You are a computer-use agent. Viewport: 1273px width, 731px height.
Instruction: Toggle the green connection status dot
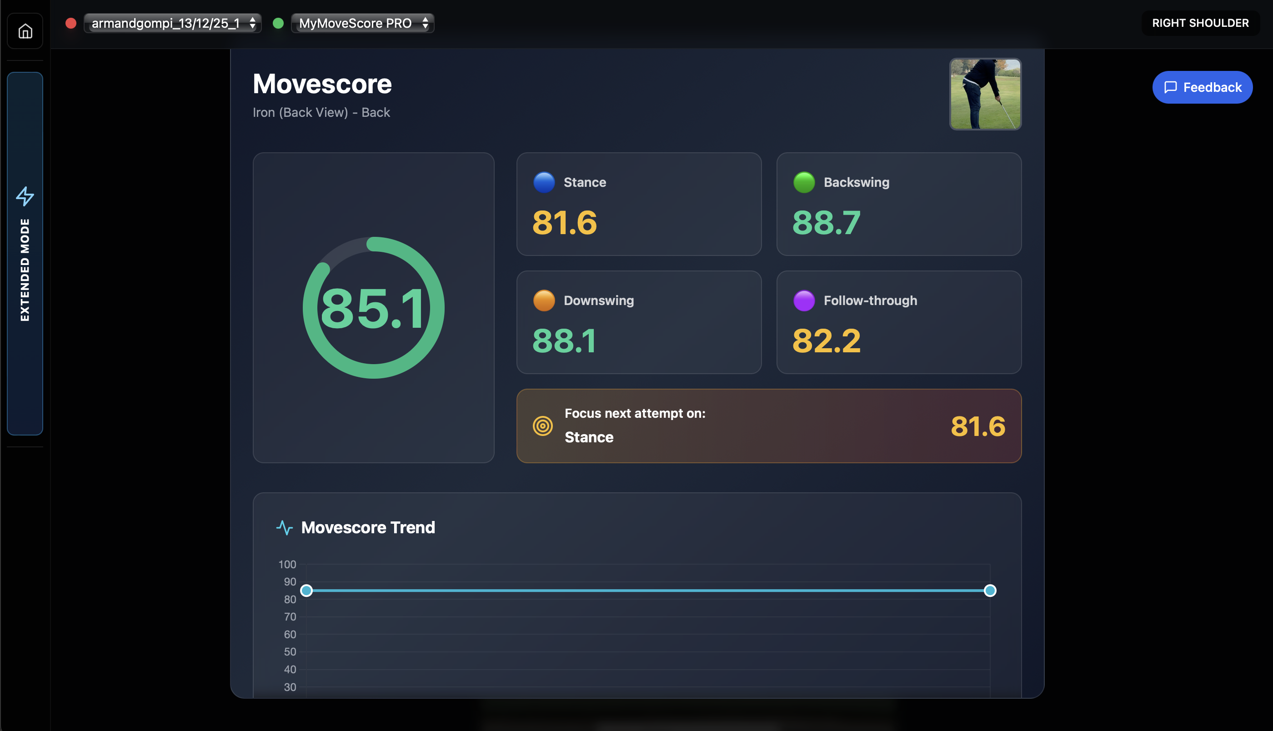click(278, 23)
